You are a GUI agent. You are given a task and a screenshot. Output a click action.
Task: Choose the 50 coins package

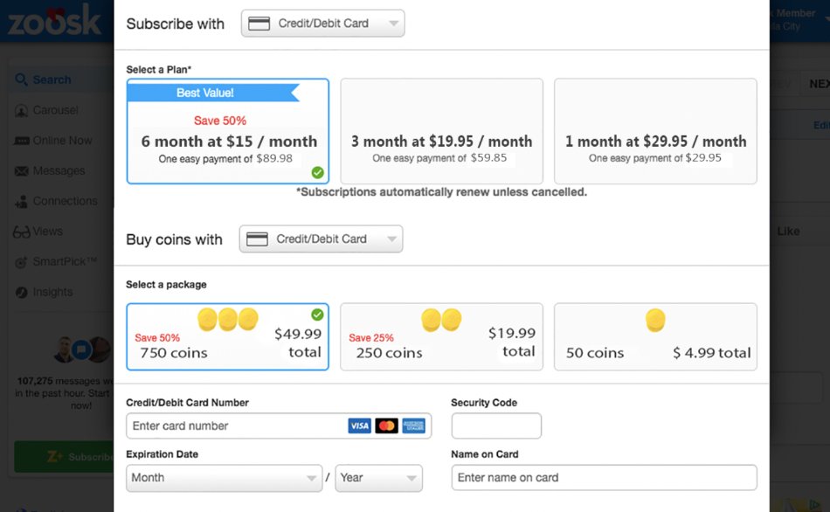pyautogui.click(x=654, y=336)
